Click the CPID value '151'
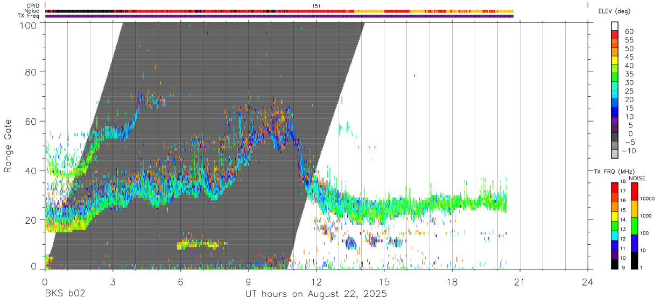661x305 pixels. click(317, 5)
